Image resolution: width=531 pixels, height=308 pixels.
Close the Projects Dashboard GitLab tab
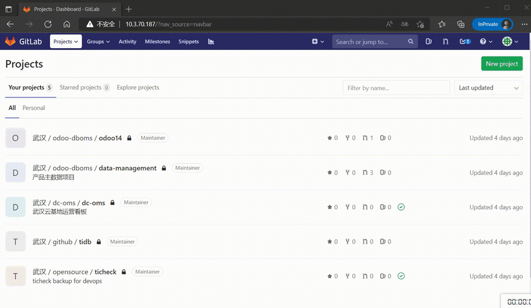point(114,10)
